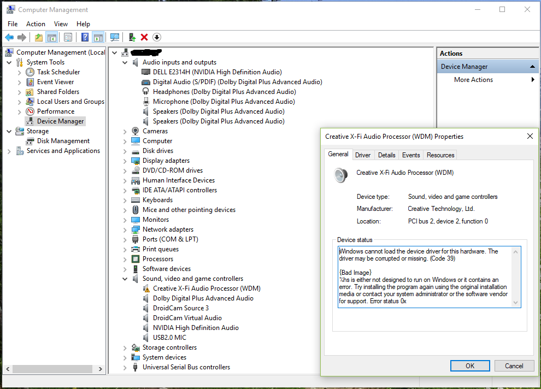Click the red X Uninstall device icon

[x=144, y=37]
